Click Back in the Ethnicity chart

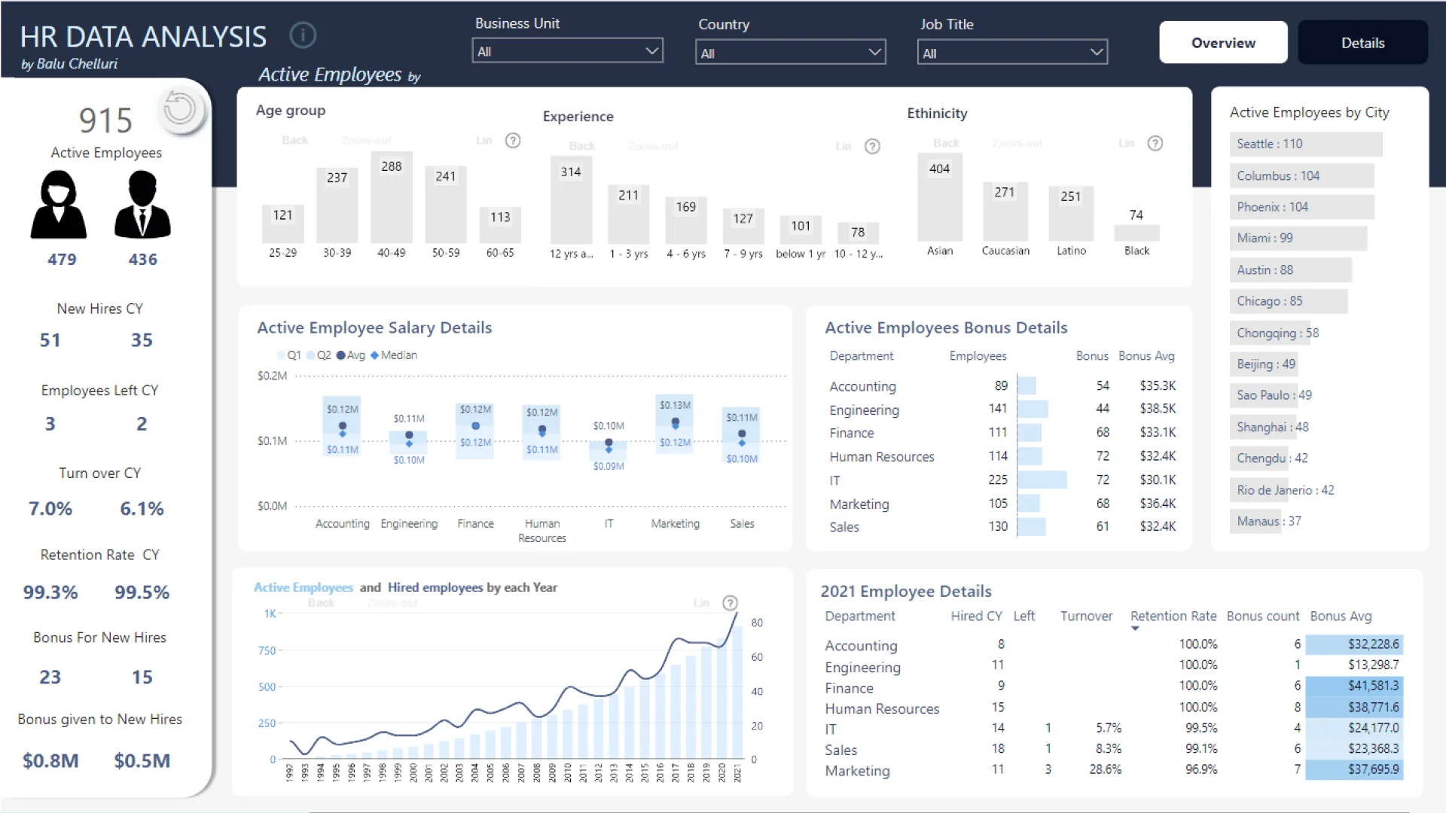[x=947, y=143]
